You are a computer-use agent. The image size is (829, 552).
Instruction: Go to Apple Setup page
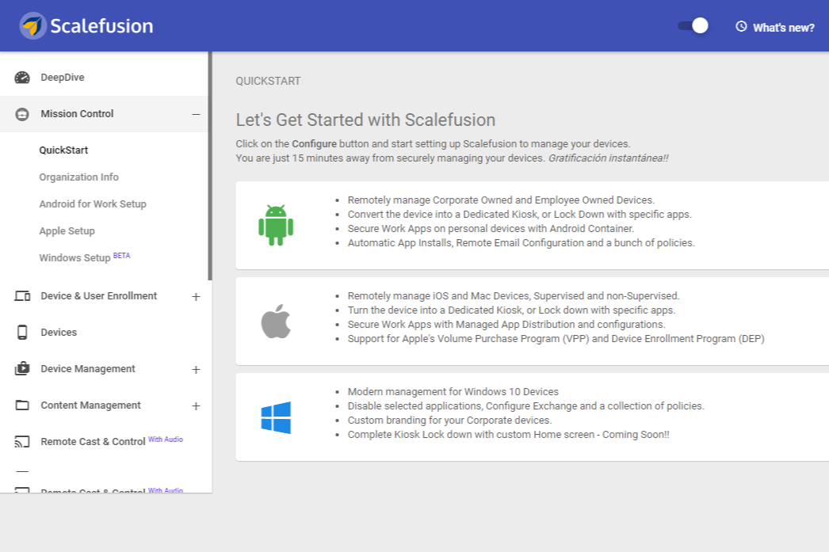point(67,231)
